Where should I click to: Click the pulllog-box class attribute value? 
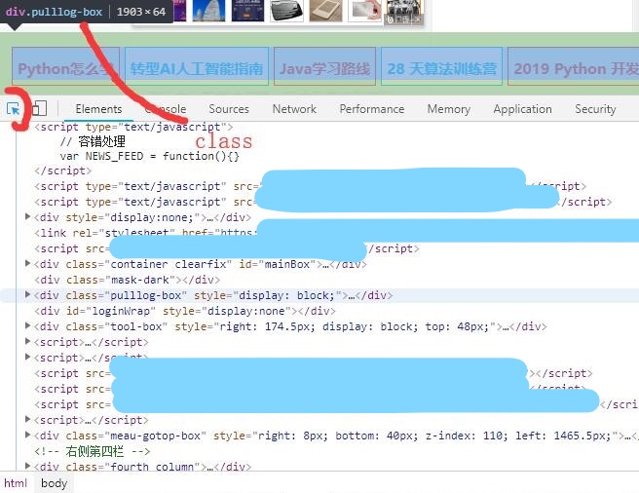[145, 295]
